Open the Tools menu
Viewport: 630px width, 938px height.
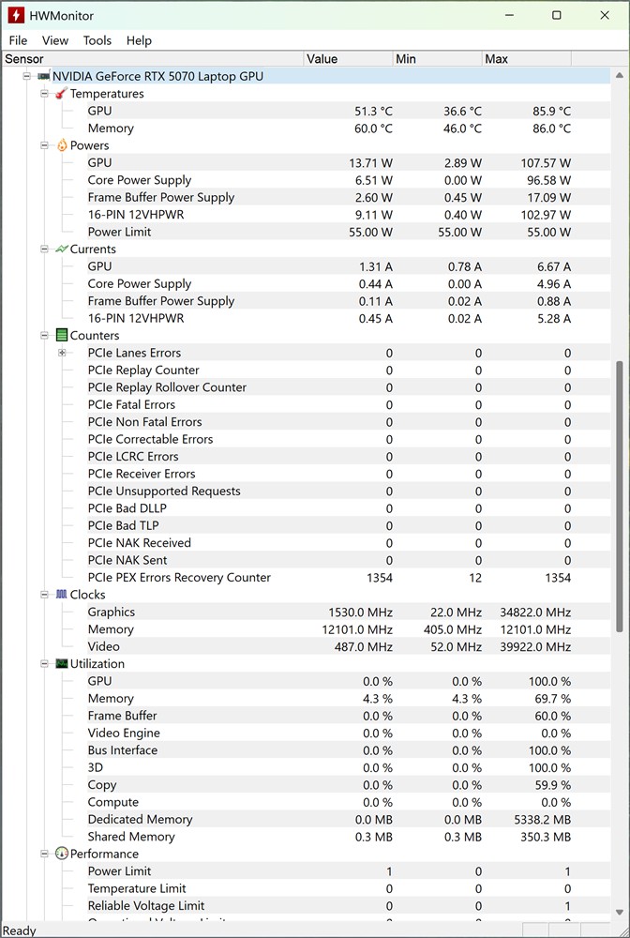[x=97, y=40]
